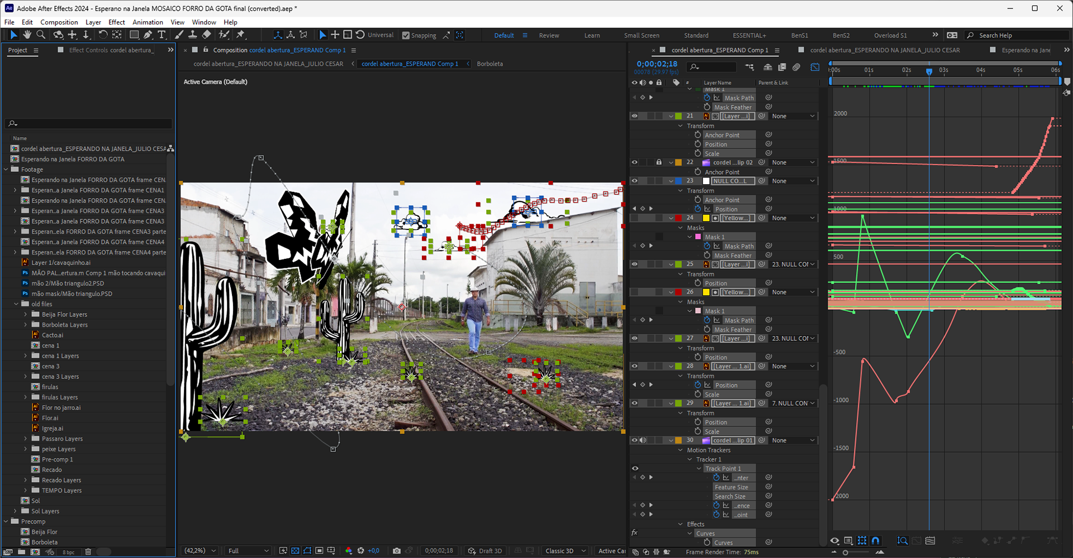Screen dimensions: 1073x558
Task: Open the Classic 3D renderer dropdown
Action: point(566,551)
